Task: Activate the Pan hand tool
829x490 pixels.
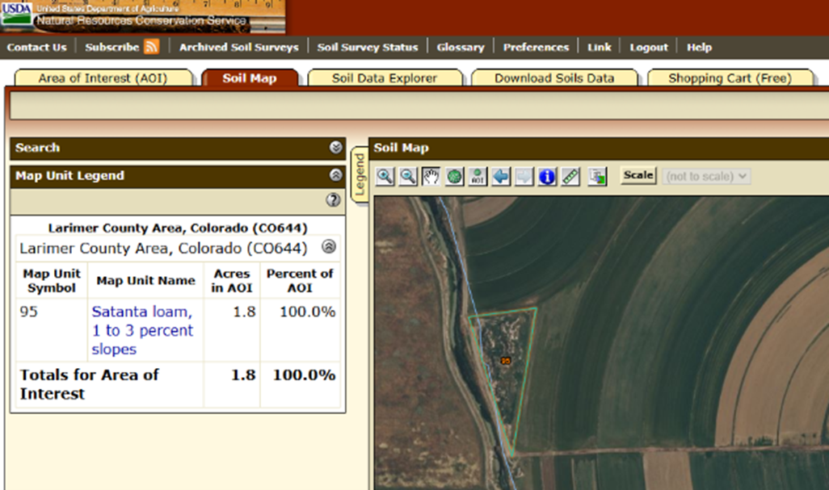Action: pos(431,176)
